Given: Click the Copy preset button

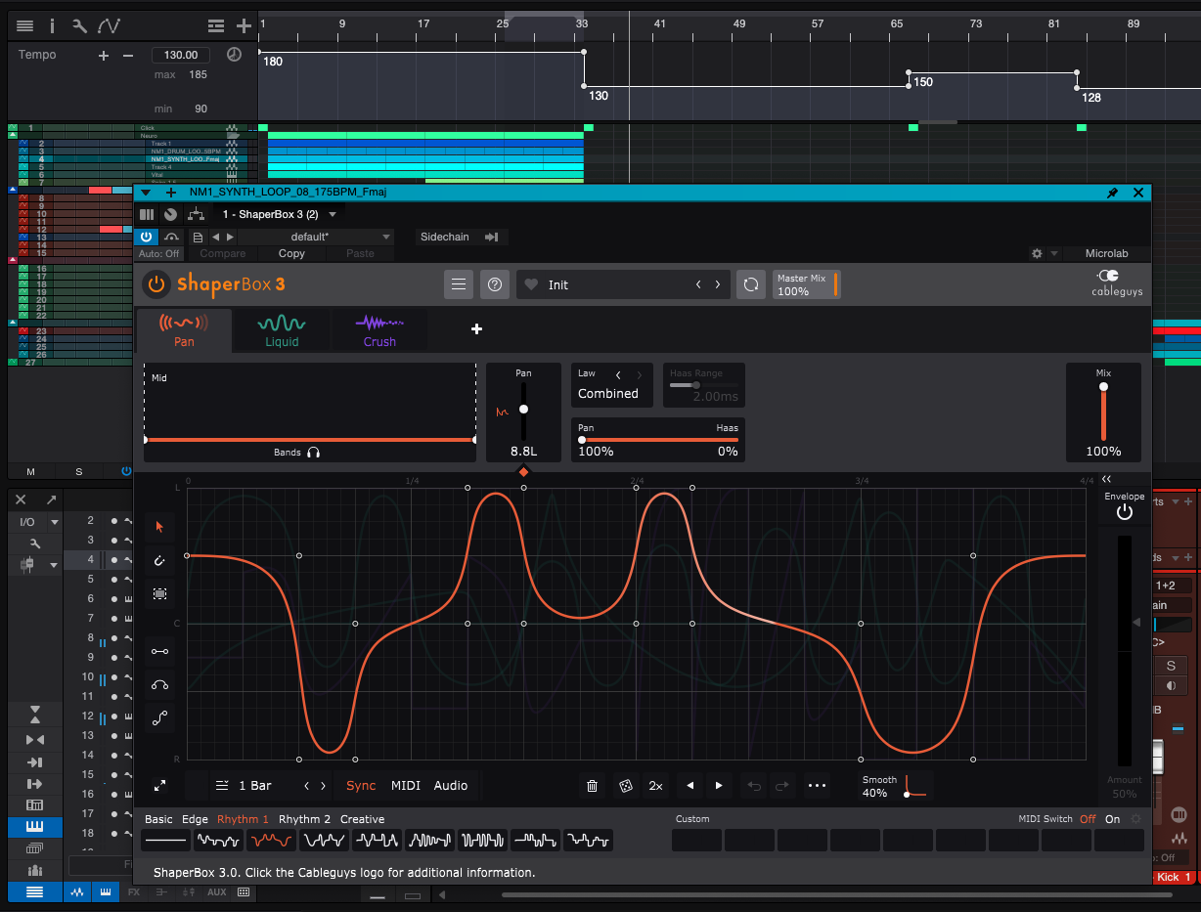Looking at the screenshot, I should [291, 253].
